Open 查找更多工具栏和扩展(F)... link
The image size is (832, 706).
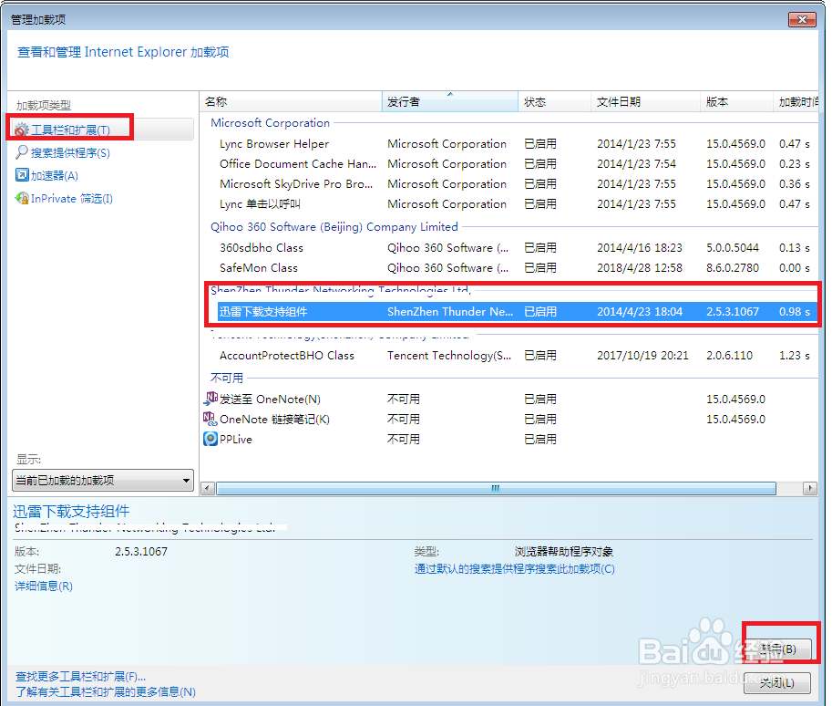coord(81,677)
